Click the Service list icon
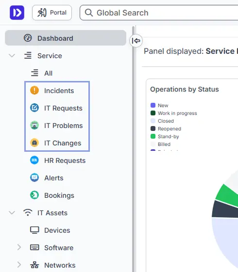This screenshot has height=272, width=238. pyautogui.click(x=28, y=55)
